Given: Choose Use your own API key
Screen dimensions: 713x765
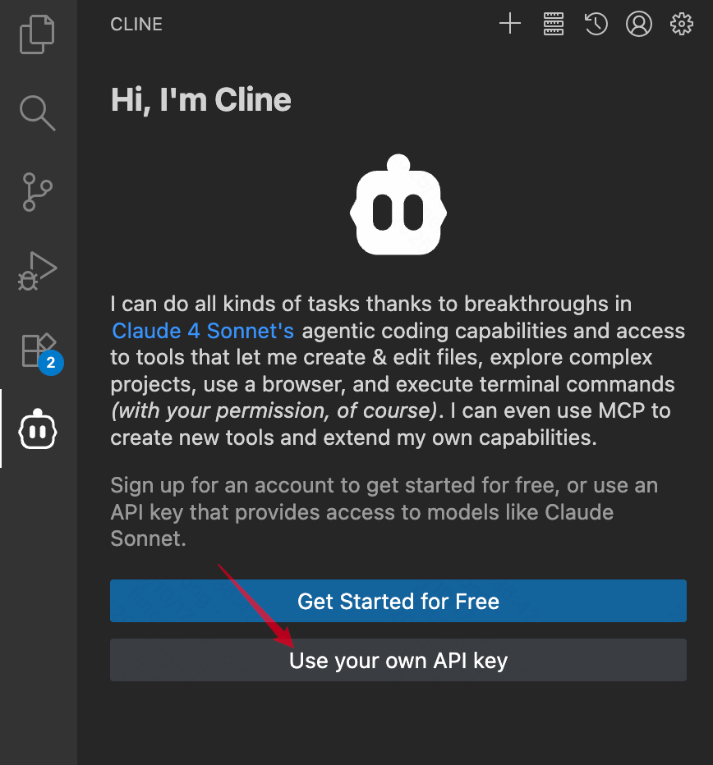Looking at the screenshot, I should (398, 660).
